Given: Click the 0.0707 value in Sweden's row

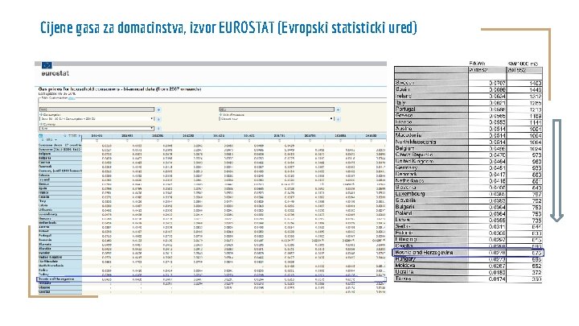Looking at the screenshot, I should point(497,83).
